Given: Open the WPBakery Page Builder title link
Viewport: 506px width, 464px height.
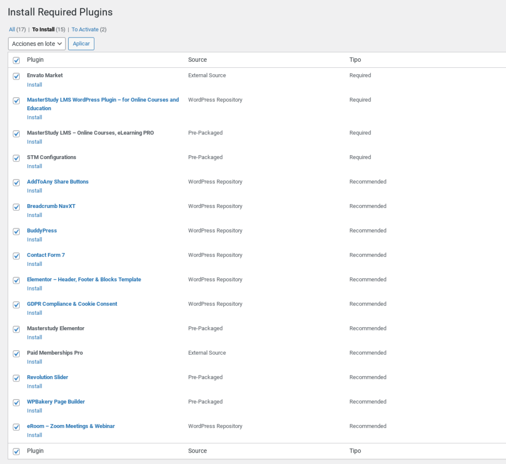Looking at the screenshot, I should 56,402.
